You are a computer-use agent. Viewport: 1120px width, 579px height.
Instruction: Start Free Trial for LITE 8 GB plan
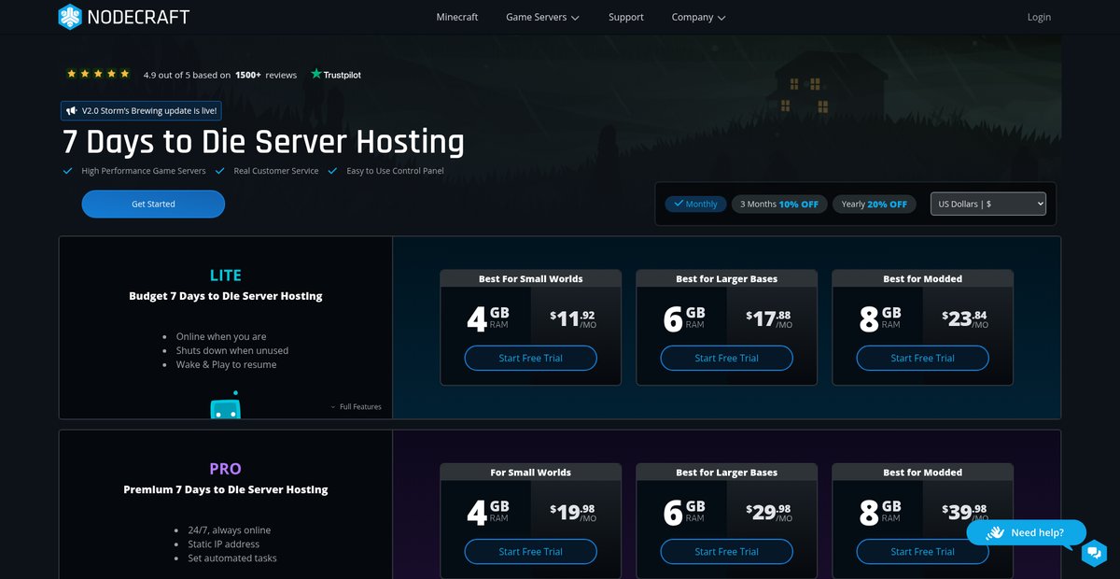click(923, 359)
